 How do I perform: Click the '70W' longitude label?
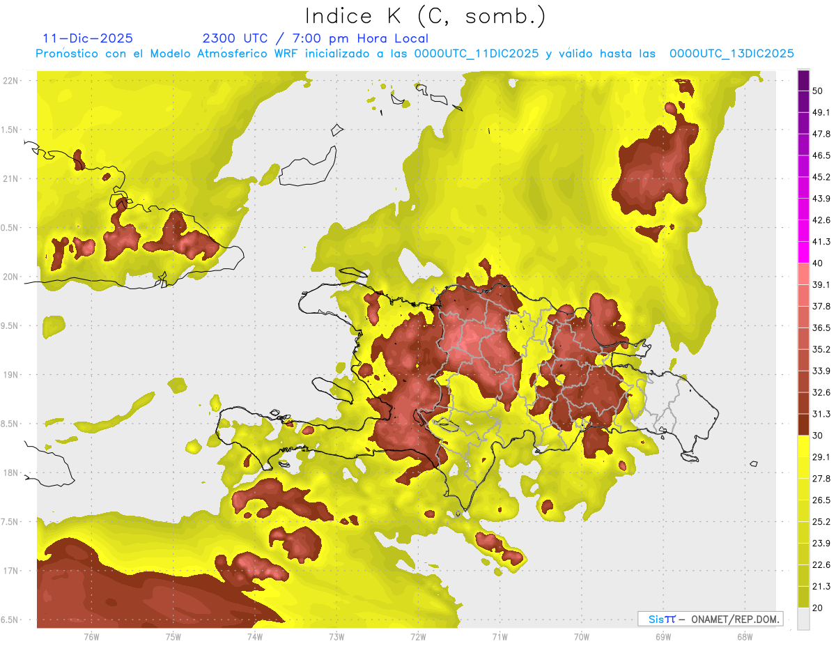[x=582, y=636]
